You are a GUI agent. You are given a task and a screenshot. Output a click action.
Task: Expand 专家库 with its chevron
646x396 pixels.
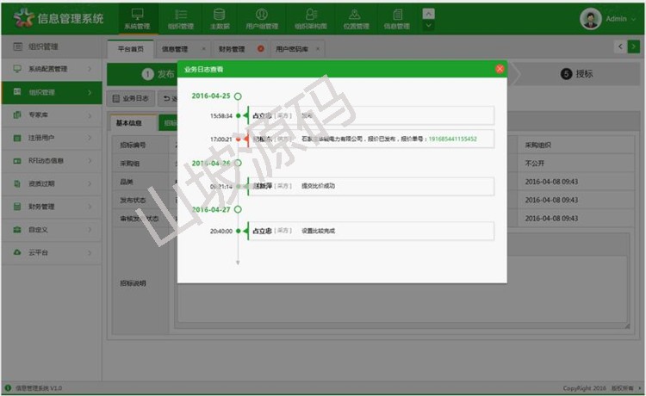click(x=90, y=115)
